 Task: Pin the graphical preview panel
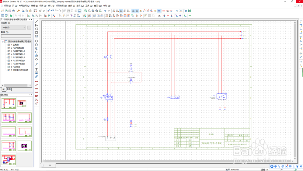coord(29,95)
